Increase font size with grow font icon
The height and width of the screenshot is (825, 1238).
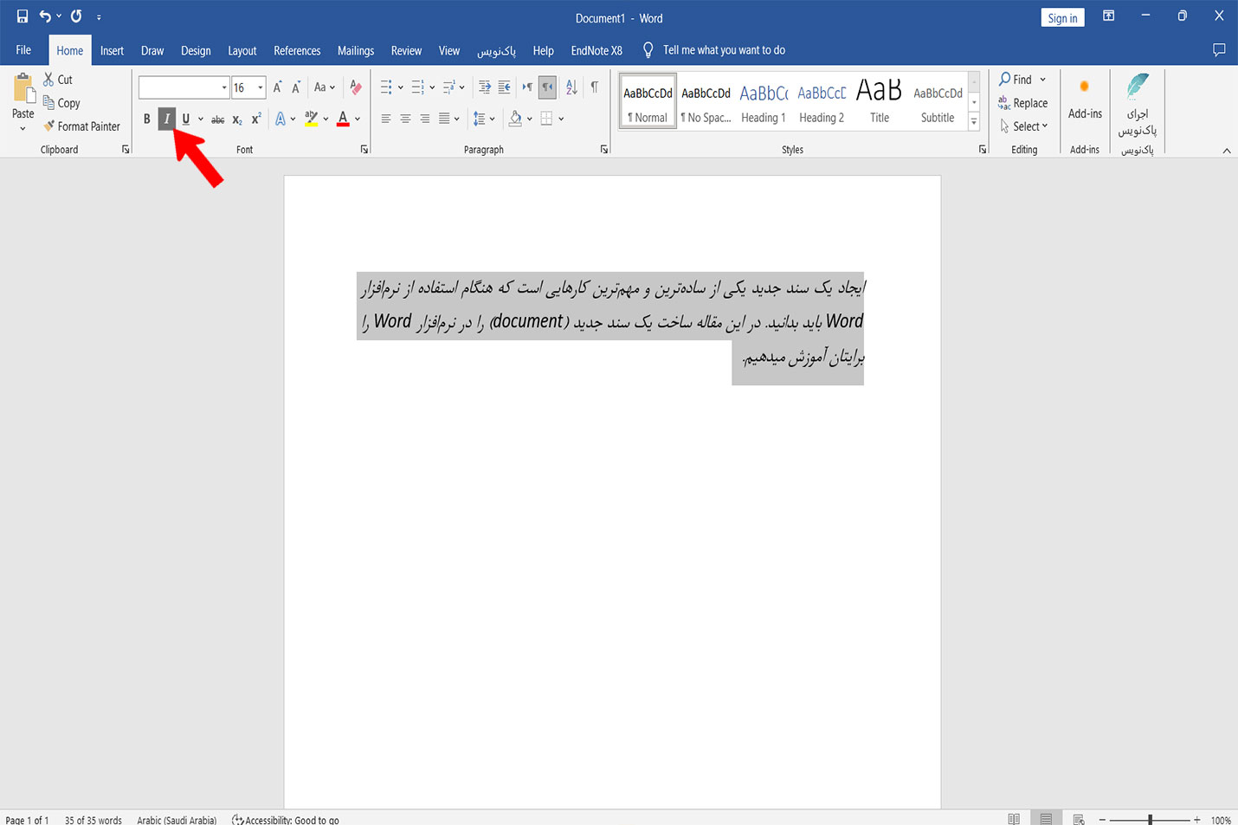pos(278,87)
